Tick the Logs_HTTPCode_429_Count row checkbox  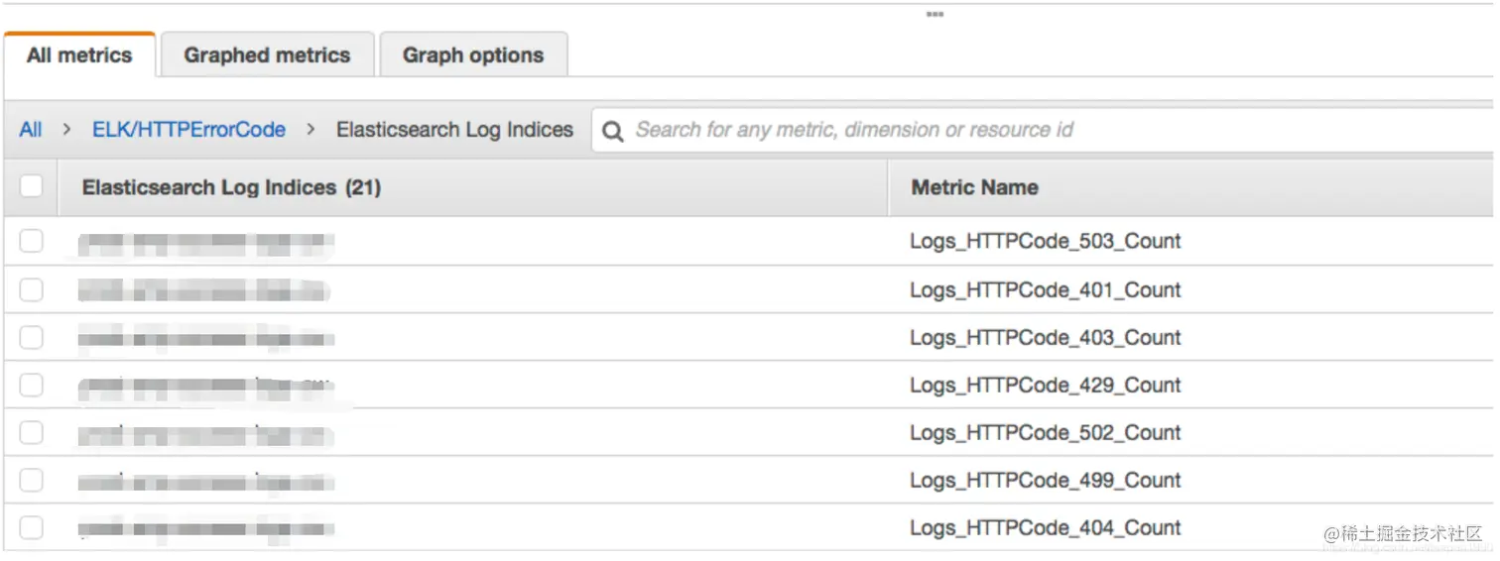(32, 385)
